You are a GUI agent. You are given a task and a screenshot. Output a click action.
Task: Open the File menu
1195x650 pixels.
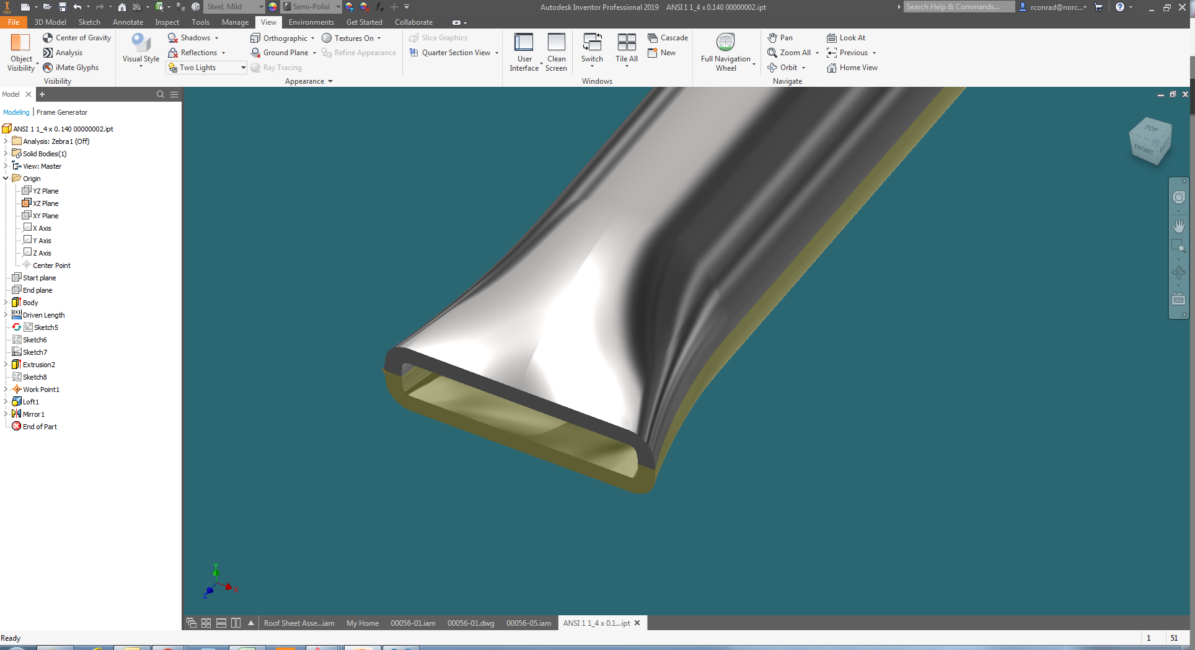pos(14,22)
